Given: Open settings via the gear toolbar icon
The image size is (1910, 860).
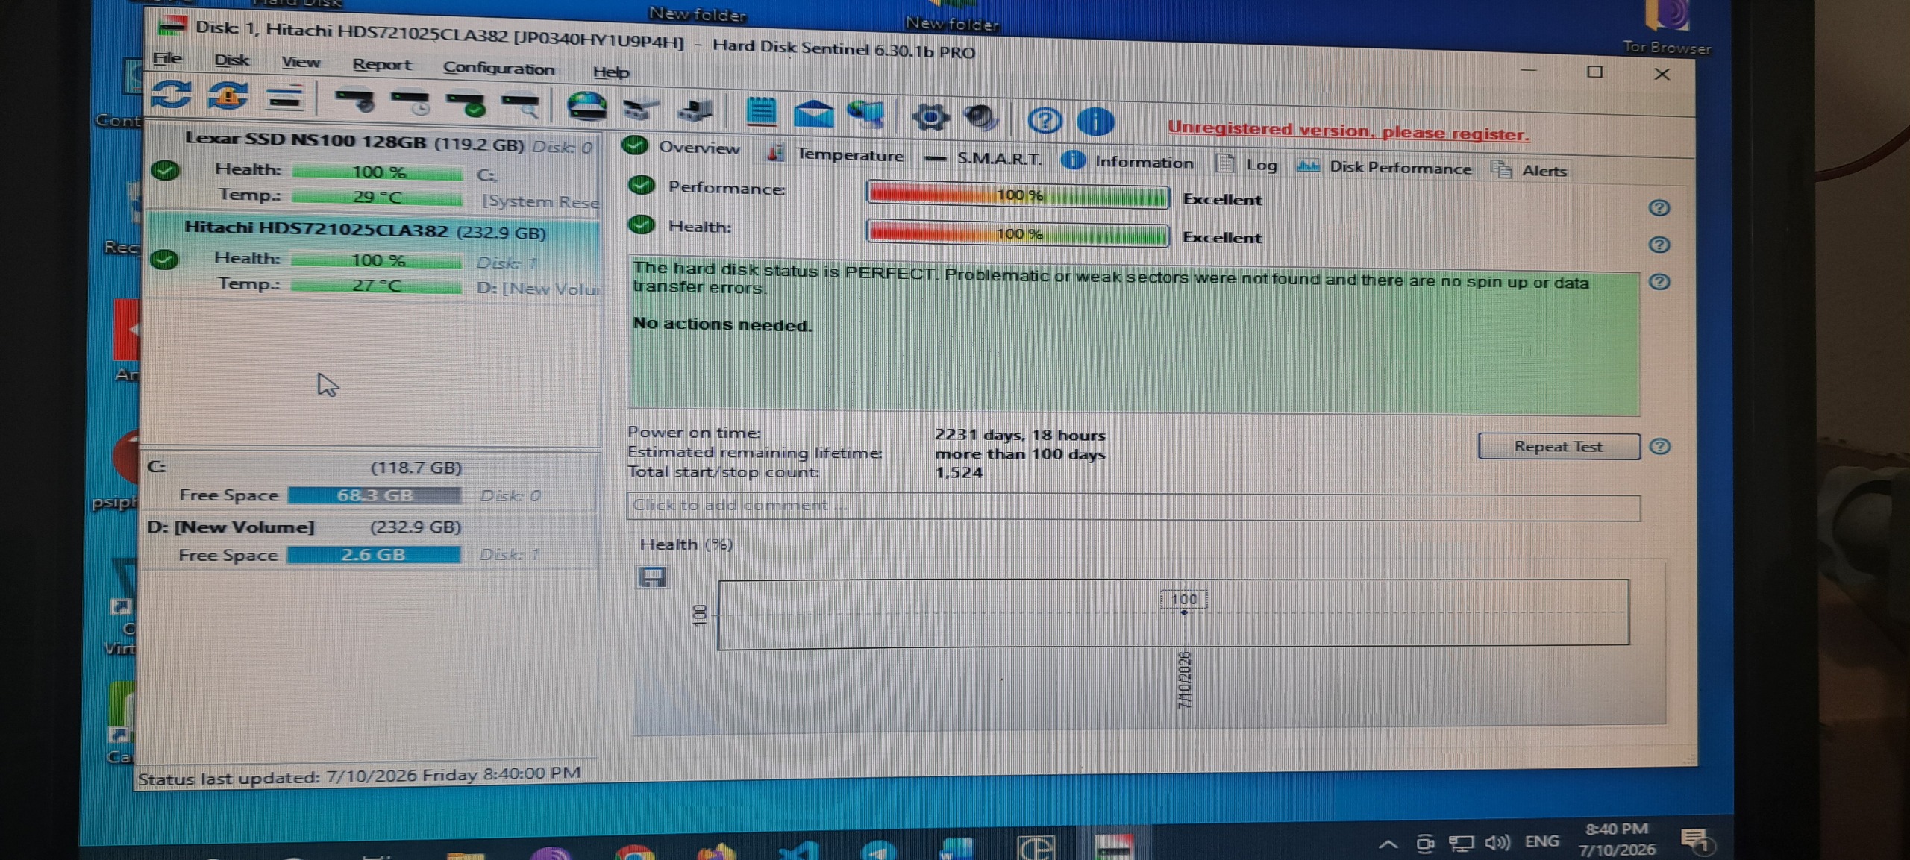Looking at the screenshot, I should pyautogui.click(x=930, y=117).
